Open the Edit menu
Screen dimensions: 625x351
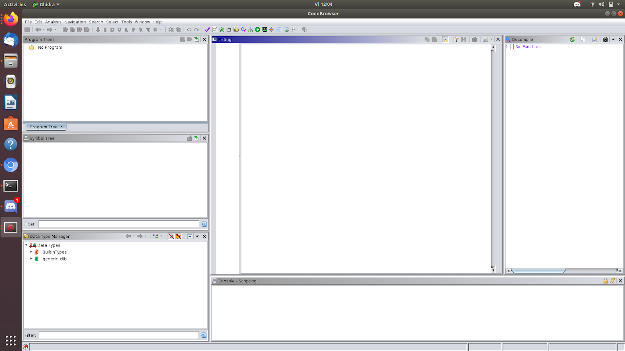pyautogui.click(x=38, y=22)
